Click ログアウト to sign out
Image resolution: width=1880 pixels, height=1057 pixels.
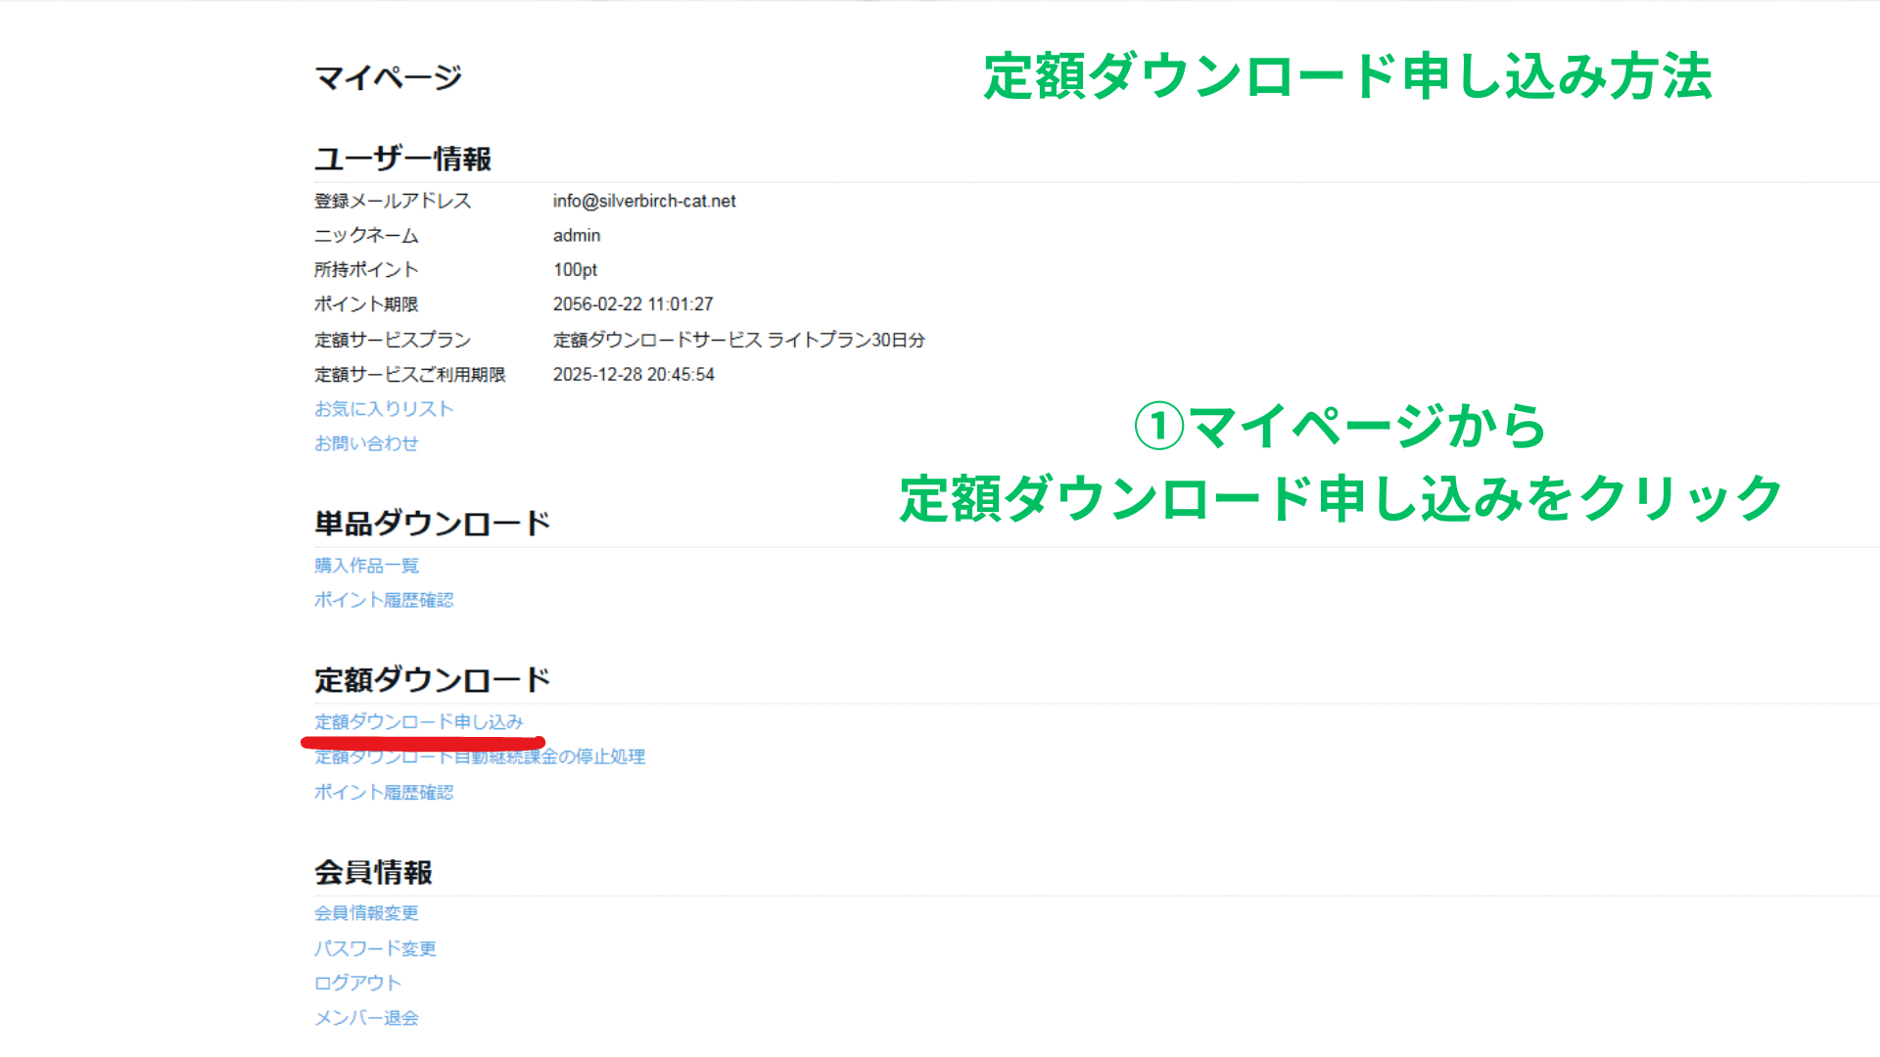click(x=357, y=983)
